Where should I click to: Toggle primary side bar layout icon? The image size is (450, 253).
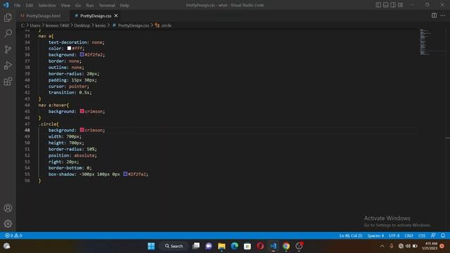pyautogui.click(x=378, y=5)
